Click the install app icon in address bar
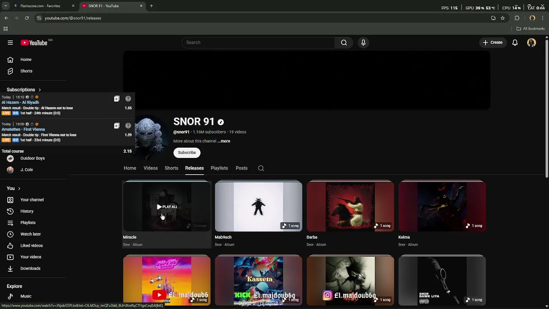This screenshot has width=549, height=309. pos(493,18)
